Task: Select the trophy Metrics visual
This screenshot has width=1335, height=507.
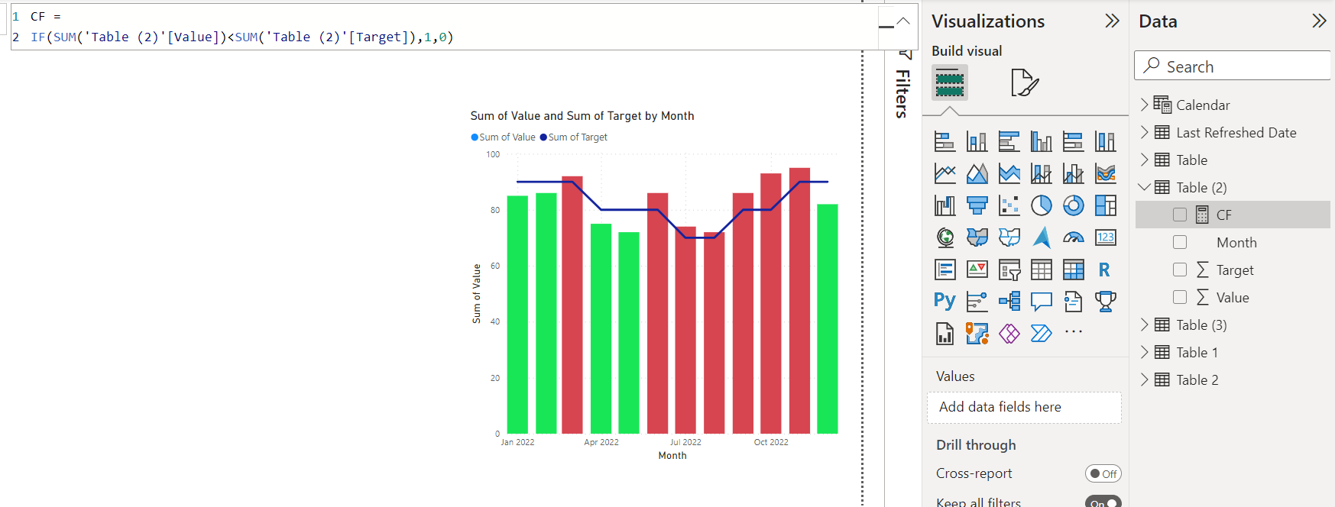Action: [x=1106, y=302]
